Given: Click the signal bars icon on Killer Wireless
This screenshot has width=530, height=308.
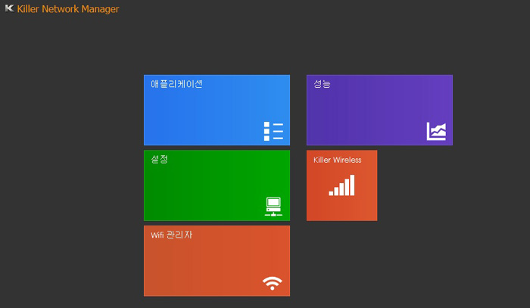Looking at the screenshot, I should (x=341, y=185).
